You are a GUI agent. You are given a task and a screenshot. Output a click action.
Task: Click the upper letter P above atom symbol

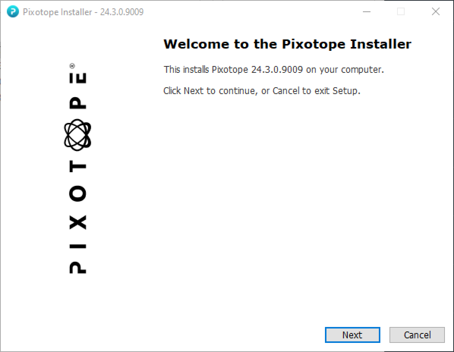[78, 103]
